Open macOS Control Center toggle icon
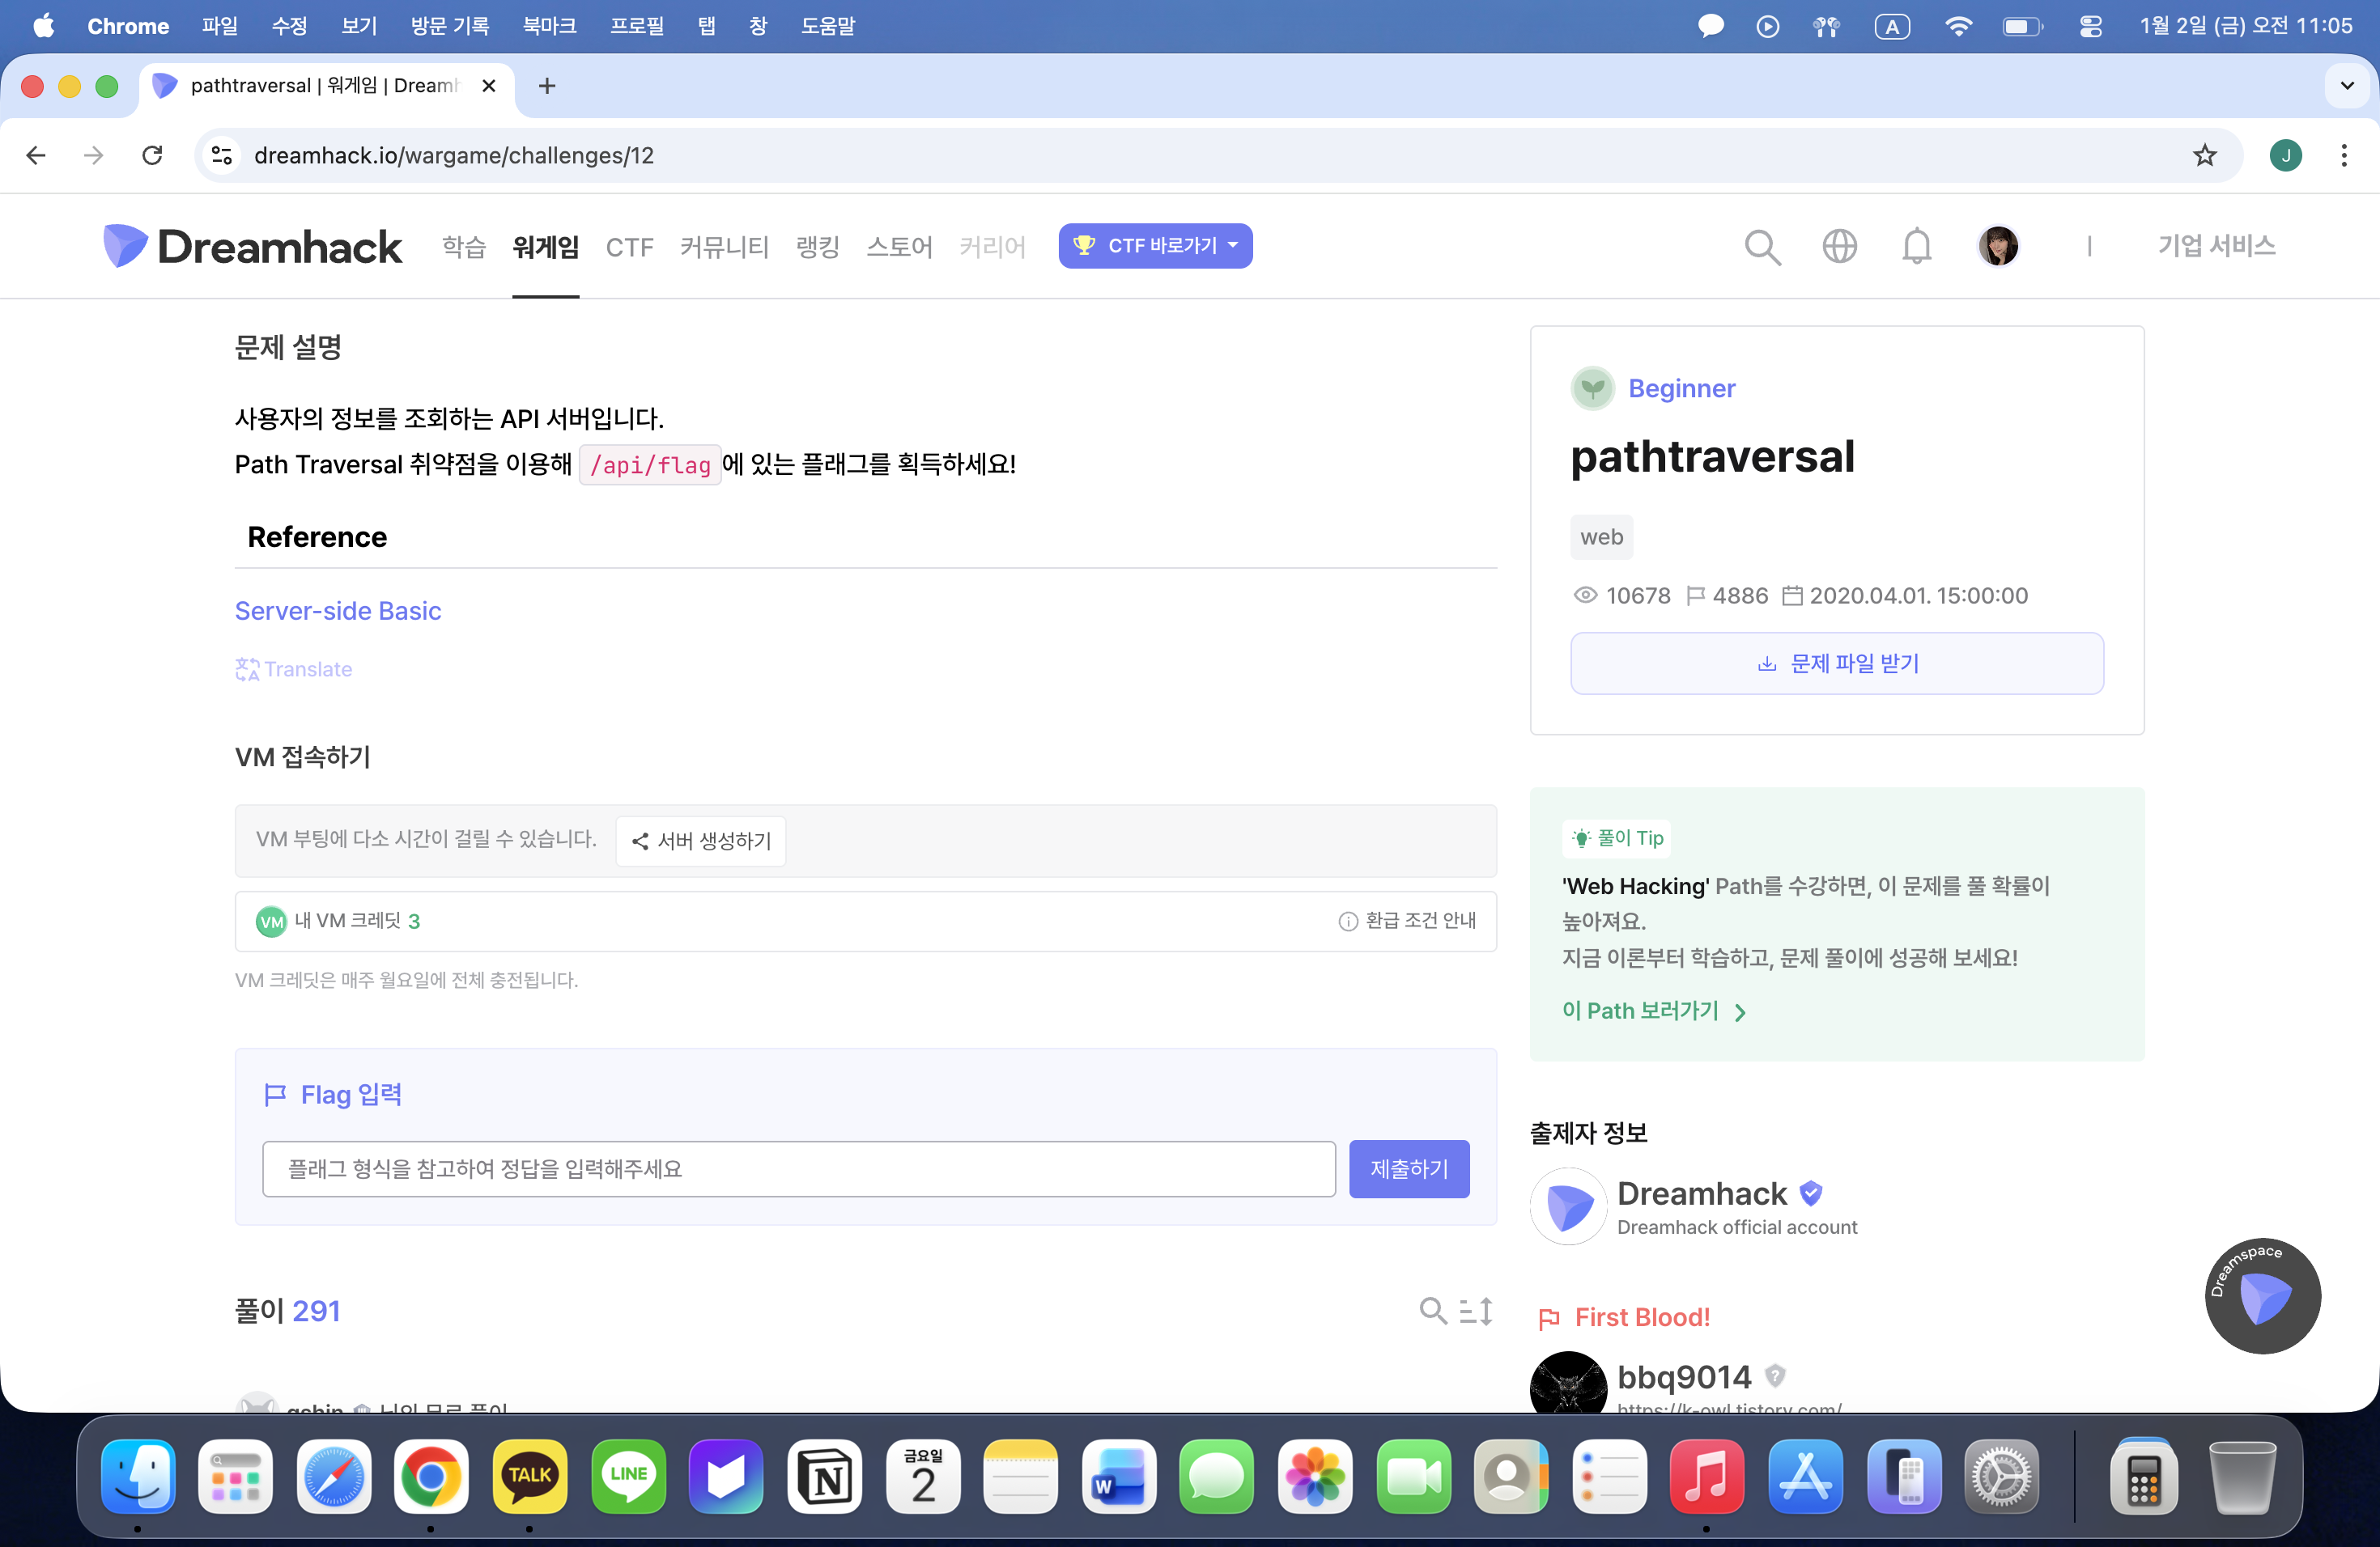 (2090, 26)
